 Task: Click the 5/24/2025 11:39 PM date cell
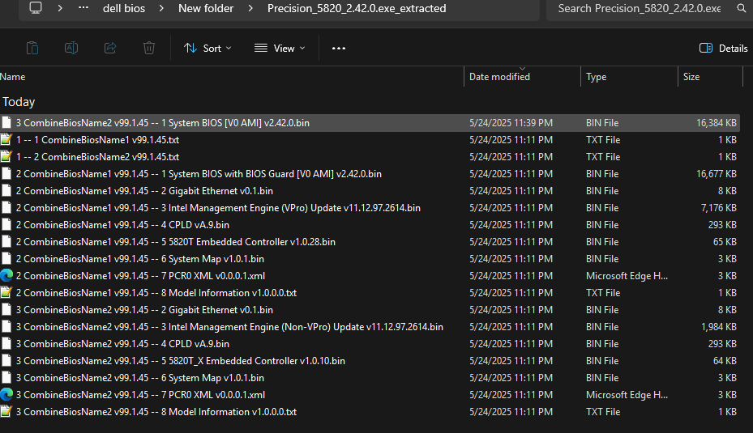coord(511,123)
